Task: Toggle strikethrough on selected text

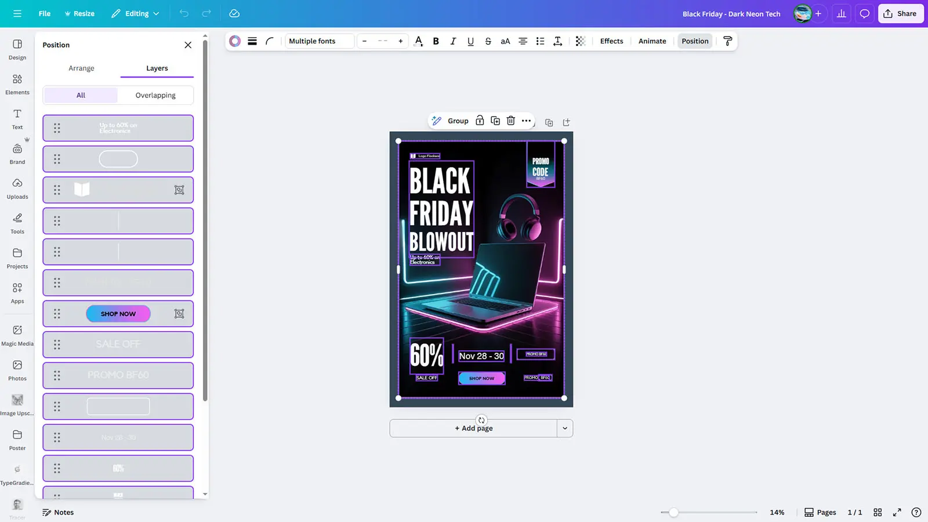Action: pyautogui.click(x=488, y=41)
